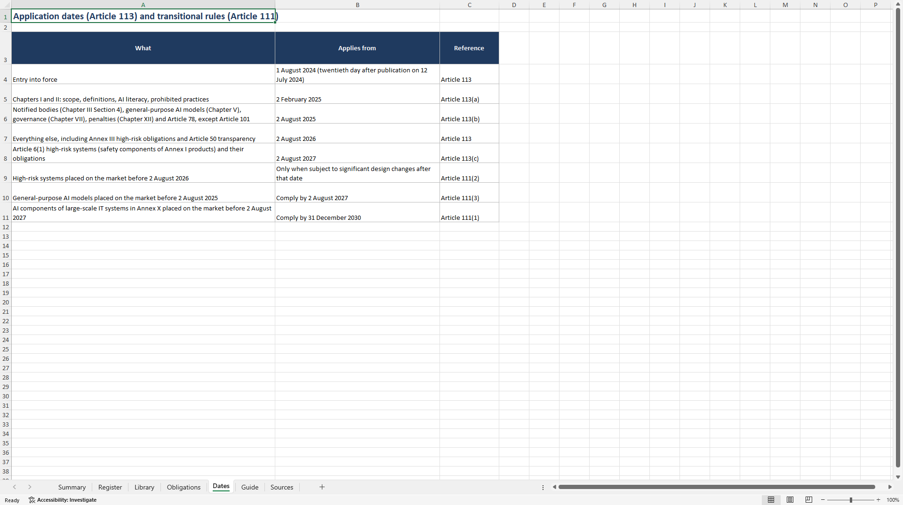Screen dimensions: 903x505
Task: Open the Register sheet tab
Action: pyautogui.click(x=110, y=487)
